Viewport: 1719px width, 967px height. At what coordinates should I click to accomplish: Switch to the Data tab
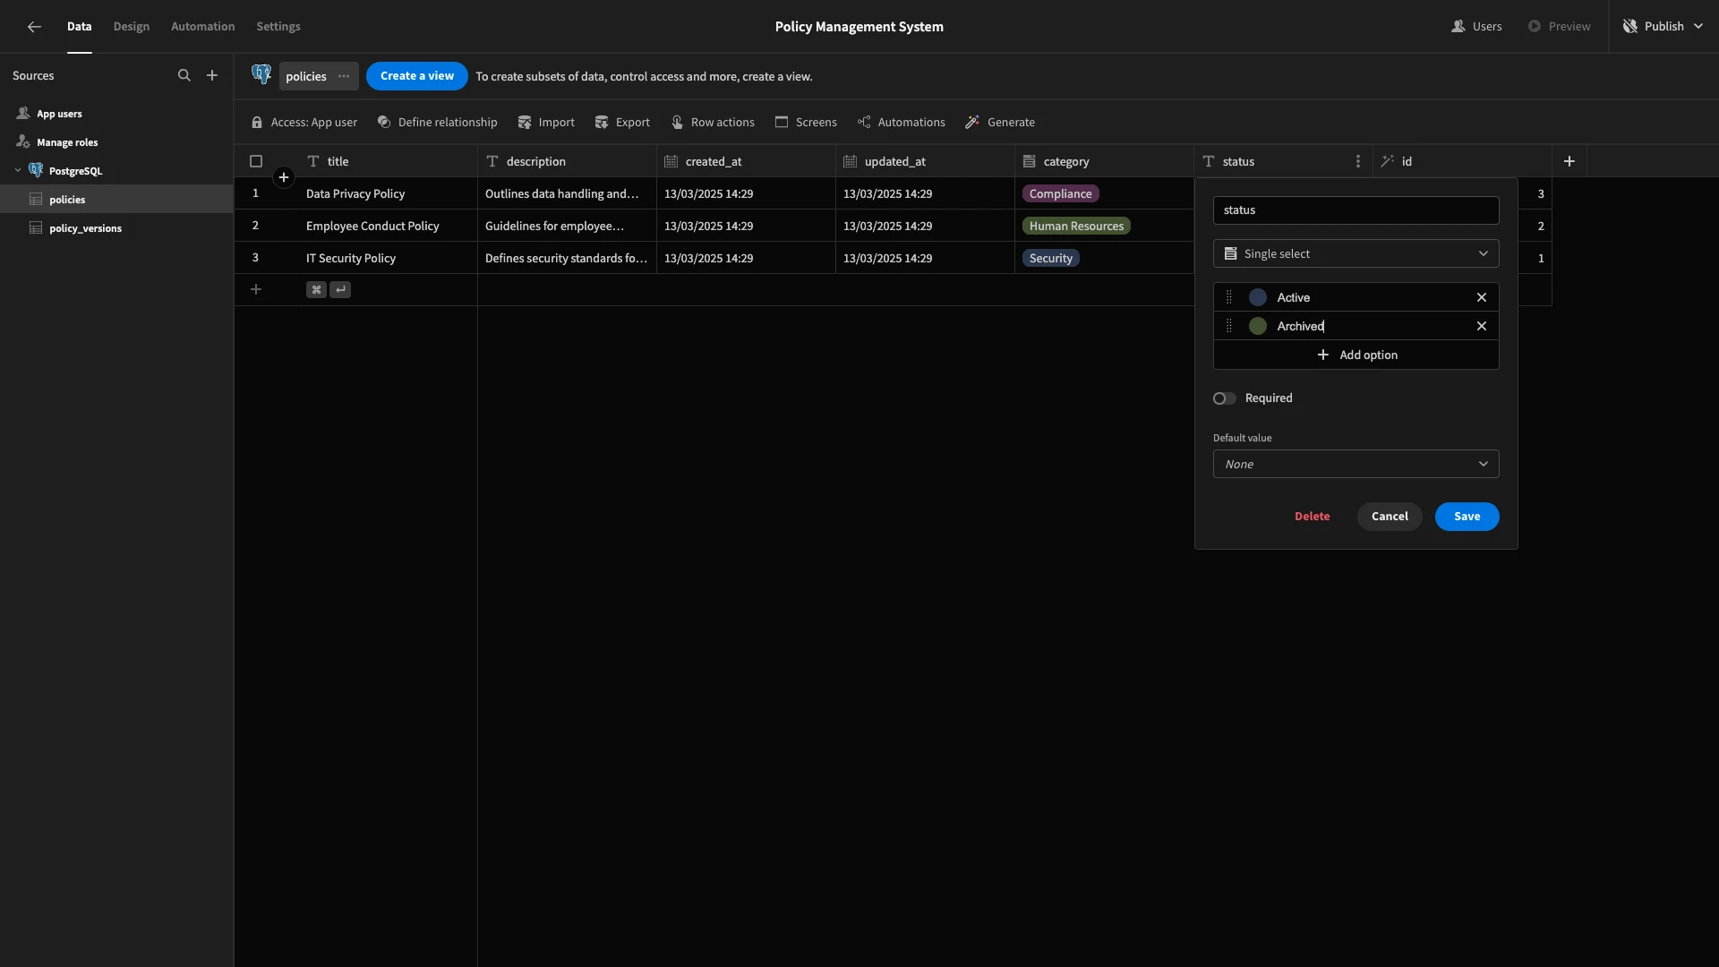[79, 27]
